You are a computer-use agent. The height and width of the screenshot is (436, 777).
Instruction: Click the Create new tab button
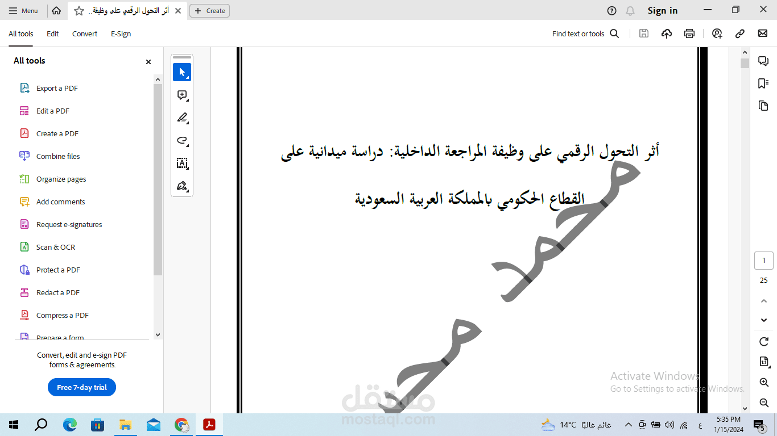click(x=209, y=11)
